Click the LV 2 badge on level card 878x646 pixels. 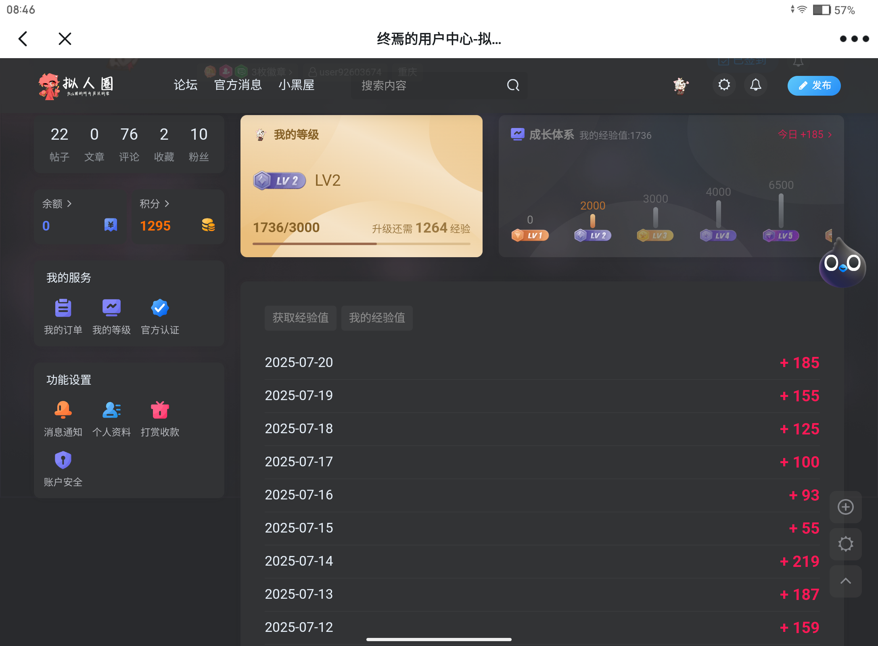tap(279, 180)
